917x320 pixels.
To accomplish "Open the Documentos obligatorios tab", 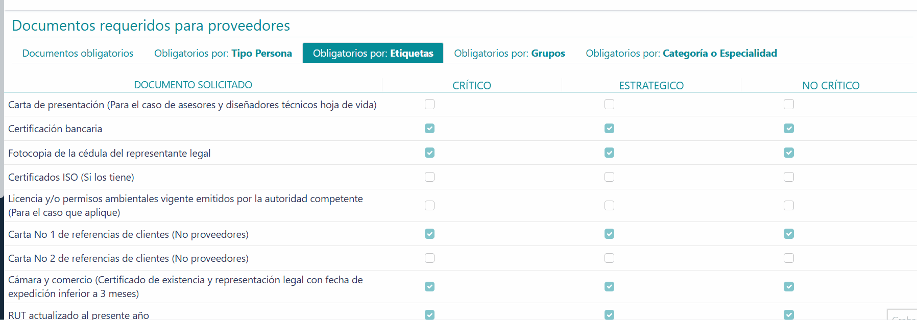I will [x=78, y=53].
